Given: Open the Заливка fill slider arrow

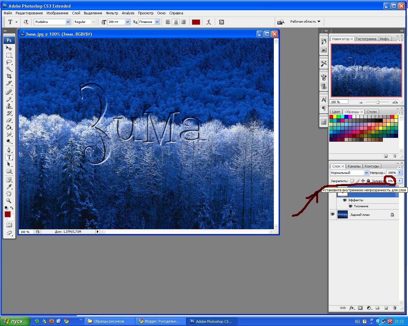Looking at the screenshot, I should pos(400,181).
